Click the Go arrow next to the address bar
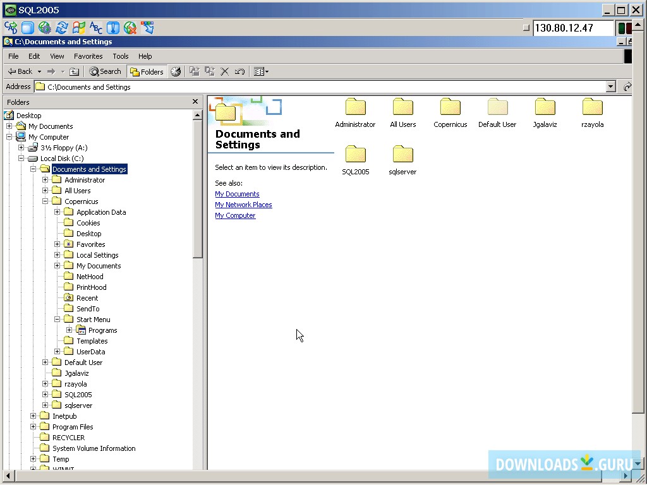The height and width of the screenshot is (485, 647). [x=627, y=87]
